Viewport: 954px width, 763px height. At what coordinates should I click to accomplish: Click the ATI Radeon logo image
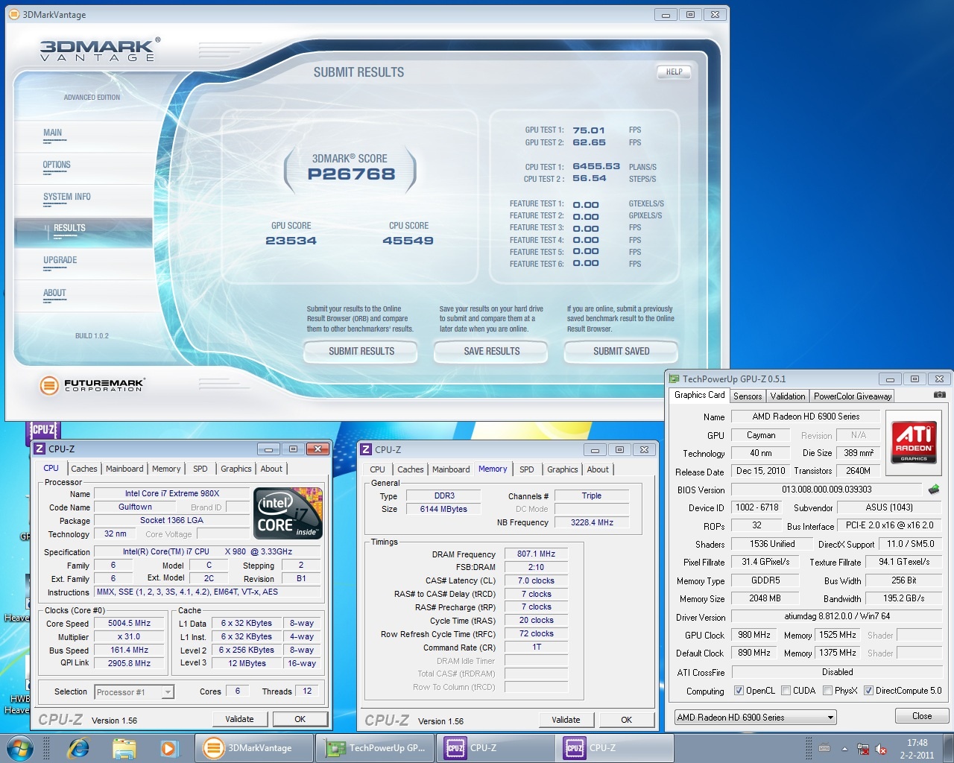point(914,443)
